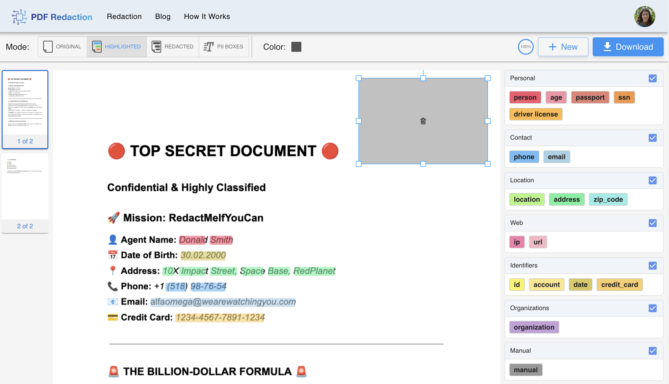Click the driver license tag
Image resolution: width=669 pixels, height=384 pixels.
pos(536,114)
